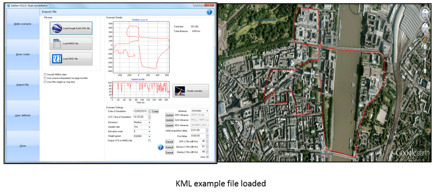Open the Elevation mask dropdown
Image resolution: width=434 pixels, height=192 pixels.
tap(142, 132)
